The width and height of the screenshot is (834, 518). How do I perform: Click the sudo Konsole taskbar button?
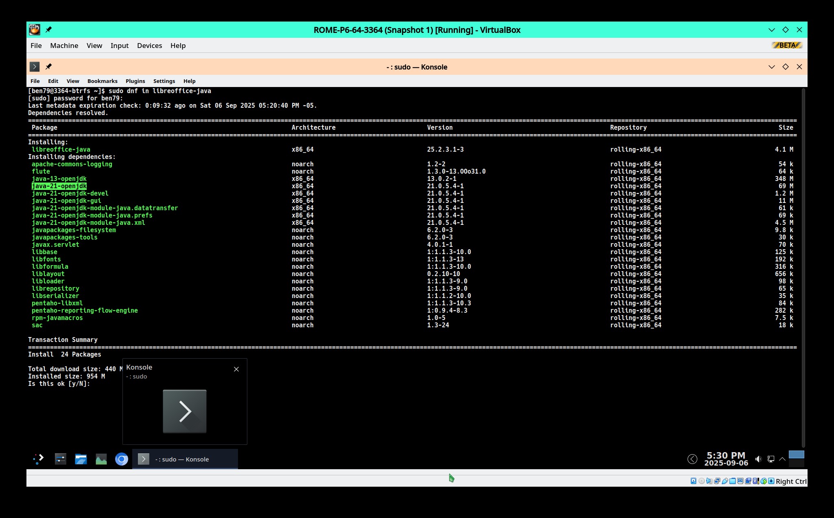[185, 459]
